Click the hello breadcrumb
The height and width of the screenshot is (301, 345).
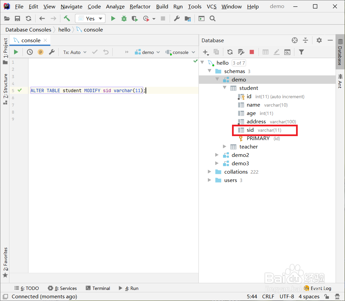point(64,30)
